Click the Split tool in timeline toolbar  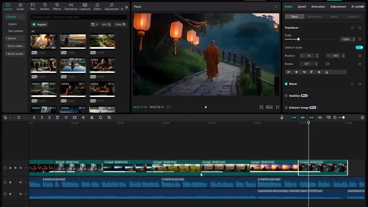click(34, 118)
